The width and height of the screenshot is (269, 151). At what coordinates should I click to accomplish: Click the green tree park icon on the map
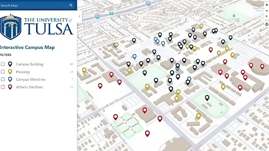point(234,16)
